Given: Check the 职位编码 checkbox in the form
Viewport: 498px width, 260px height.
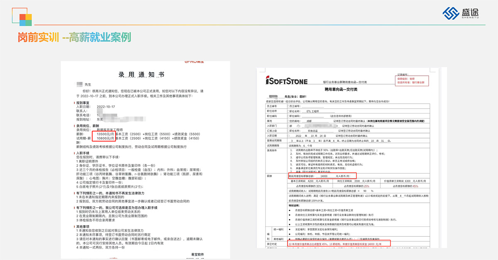Looking at the screenshot, I should pyautogui.click(x=289, y=116).
